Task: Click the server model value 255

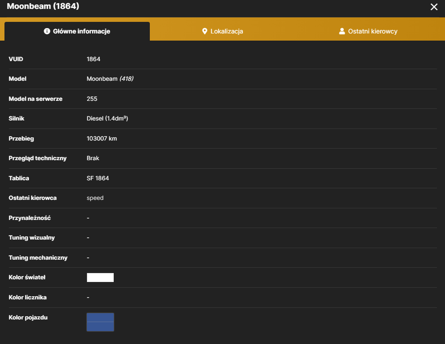Action: point(92,99)
